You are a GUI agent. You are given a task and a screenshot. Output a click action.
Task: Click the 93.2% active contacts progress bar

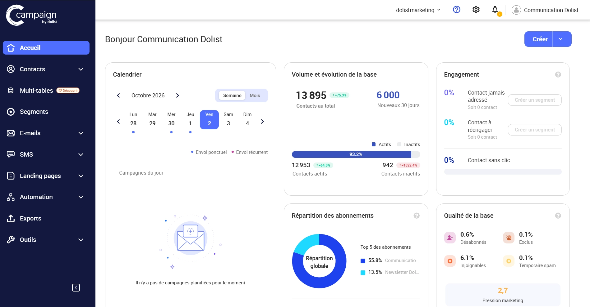[x=356, y=154]
